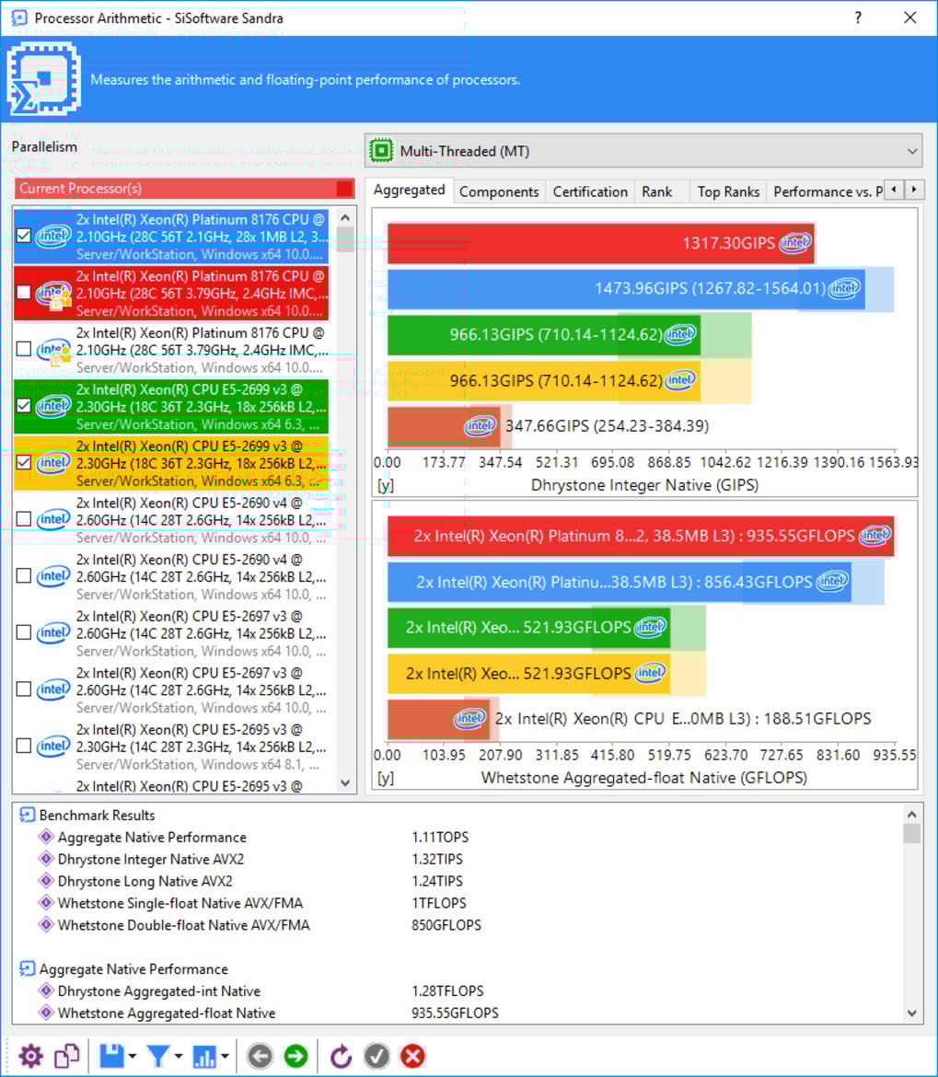Select the Aggregate Native Performance 1.11TOPS row
Image resolution: width=938 pixels, height=1077 pixels.
[x=460, y=837]
